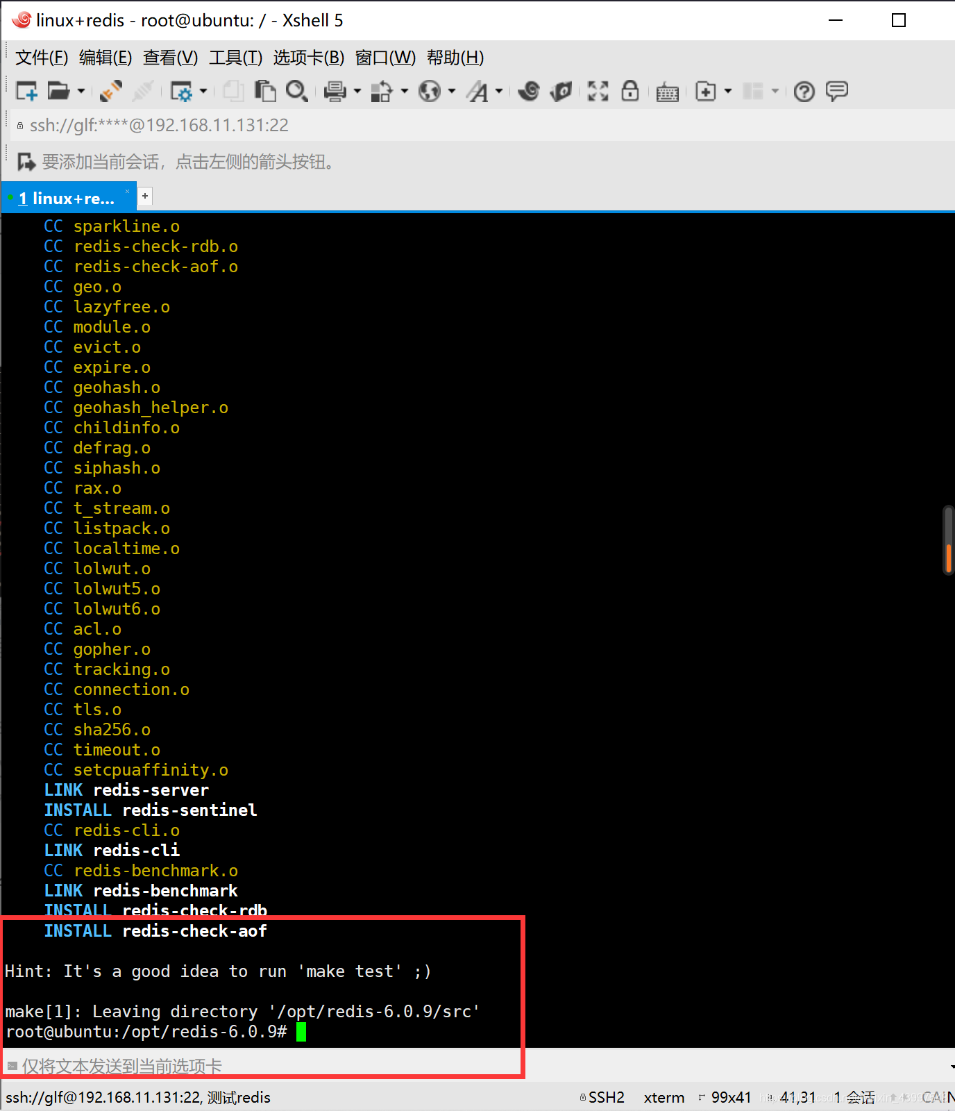The image size is (955, 1111).
Task: Click the lock screen padlock icon
Action: coord(630,91)
